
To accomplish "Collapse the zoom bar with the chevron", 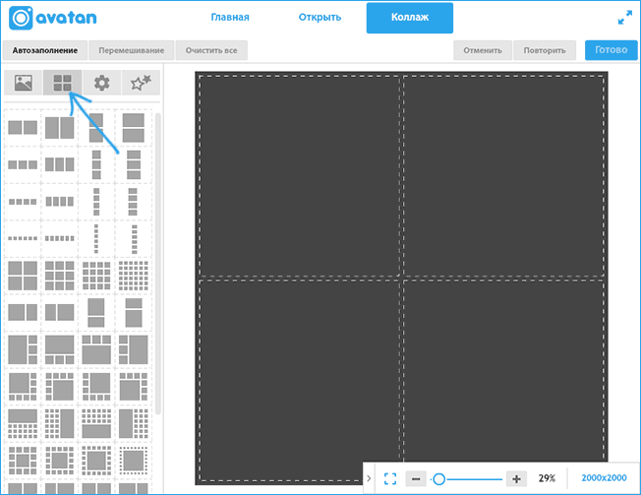I will click(369, 478).
